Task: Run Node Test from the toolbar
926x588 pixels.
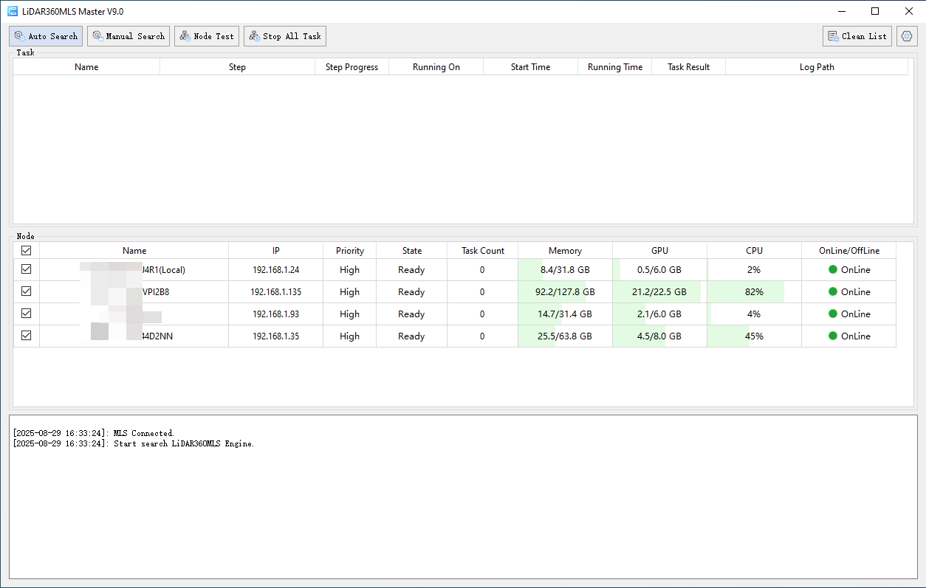Action: click(207, 36)
